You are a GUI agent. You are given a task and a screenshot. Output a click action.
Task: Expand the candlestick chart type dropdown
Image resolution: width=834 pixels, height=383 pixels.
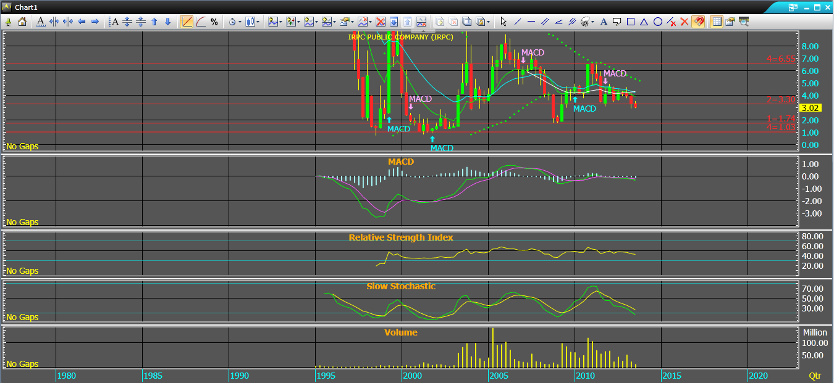(x=259, y=22)
